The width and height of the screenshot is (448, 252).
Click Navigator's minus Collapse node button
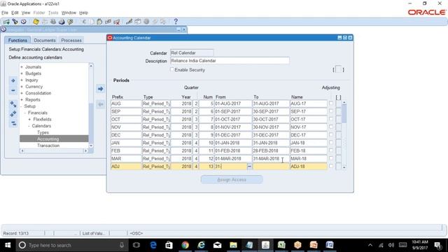tap(13, 90)
